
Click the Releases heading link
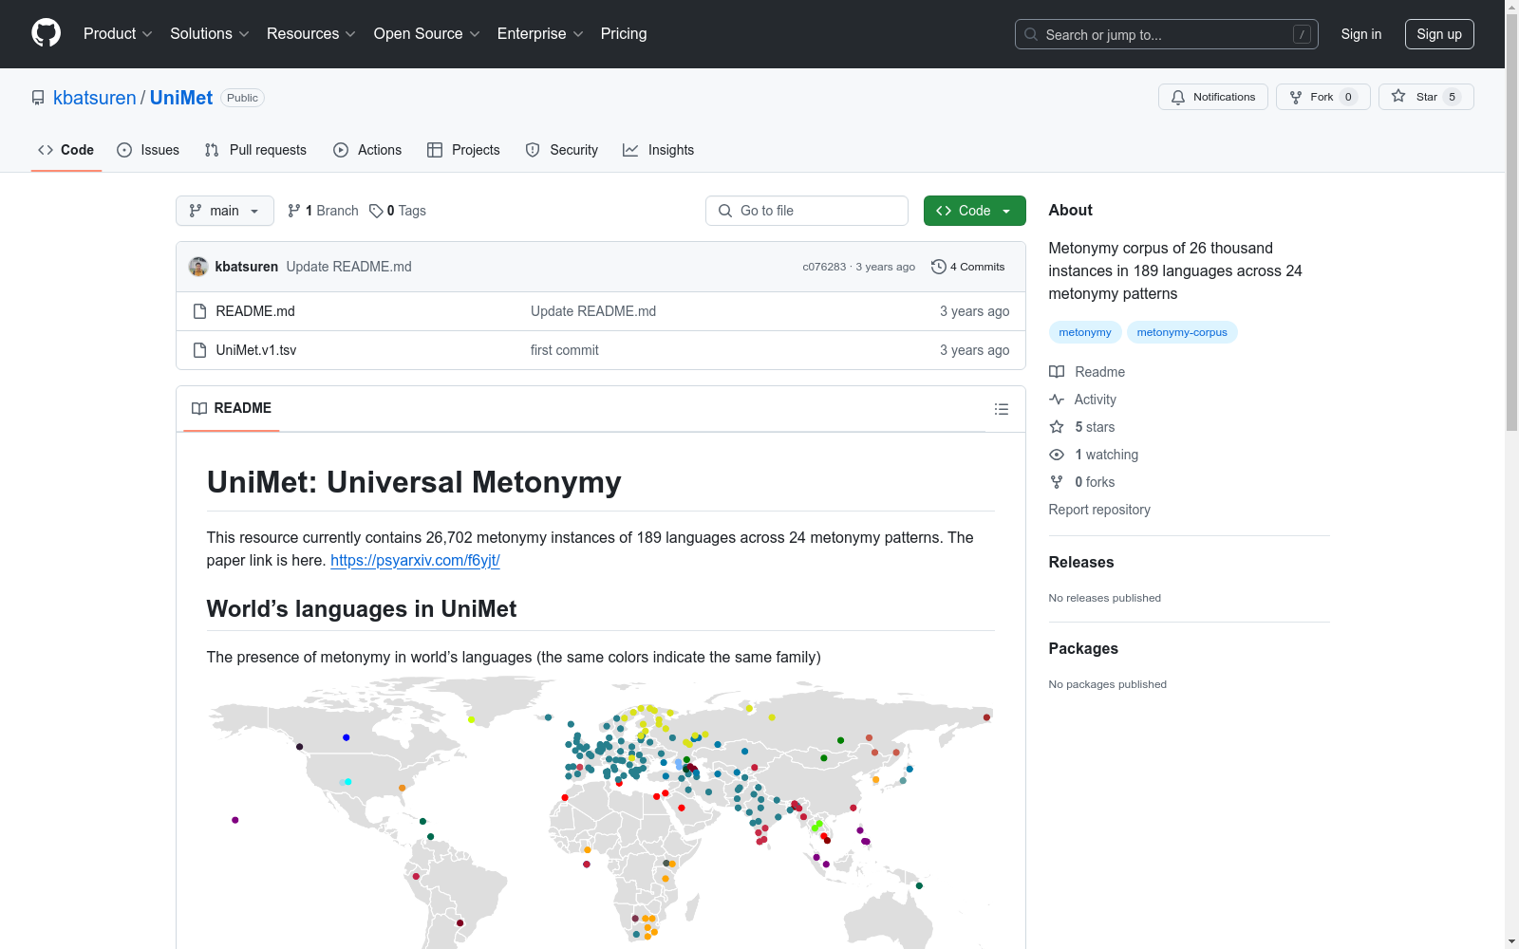[1081, 562]
